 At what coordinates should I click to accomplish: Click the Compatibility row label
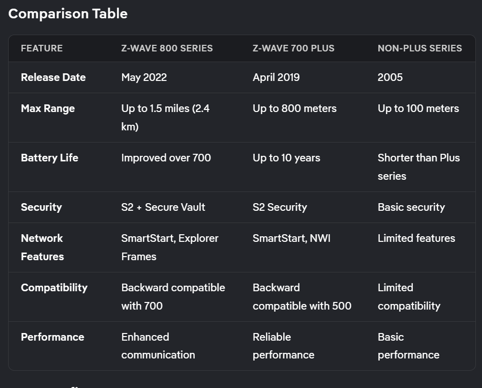click(54, 288)
